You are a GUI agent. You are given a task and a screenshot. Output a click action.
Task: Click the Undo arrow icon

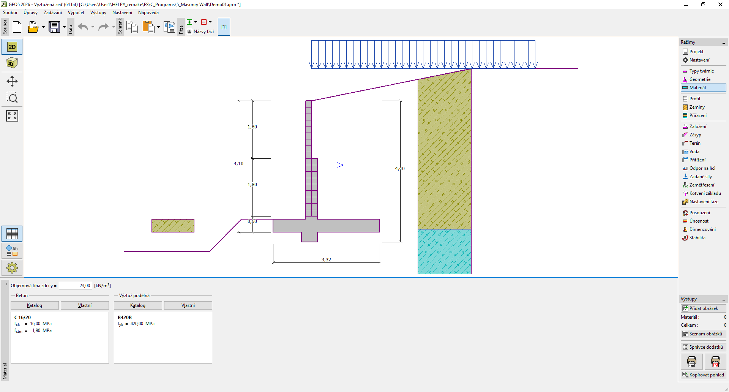(83, 27)
